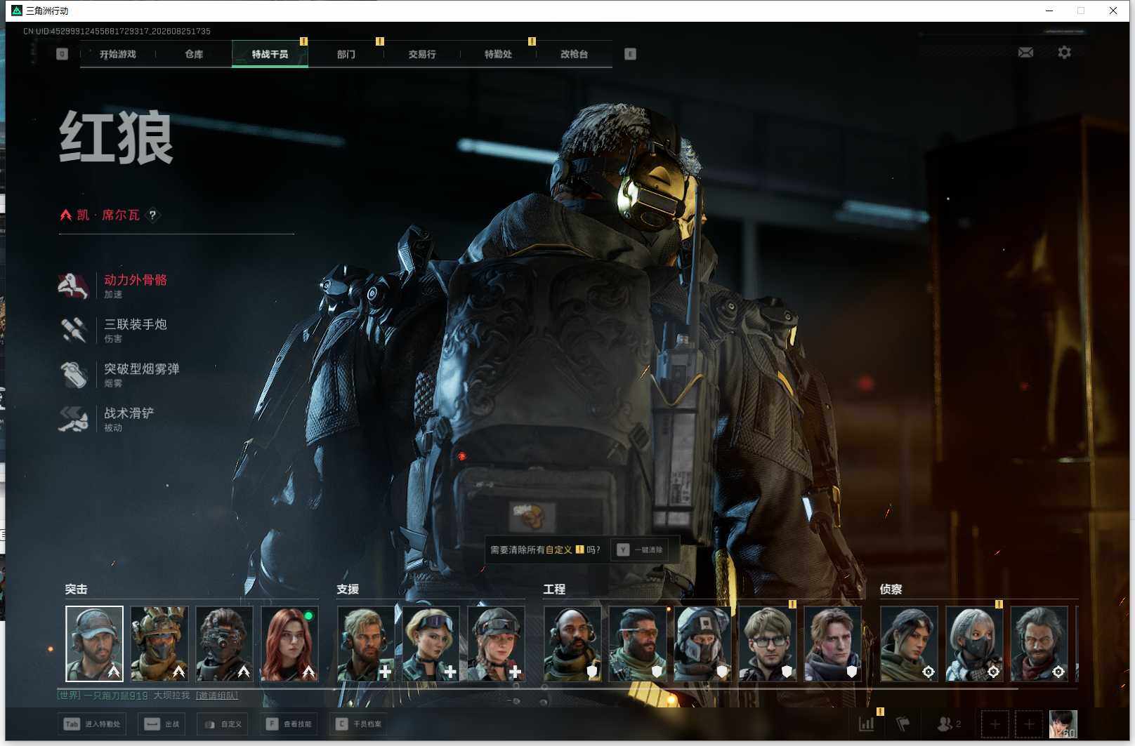This screenshot has height=746, width=1135.
Task: Select the masked helmet operator in 工程
Action: click(702, 644)
